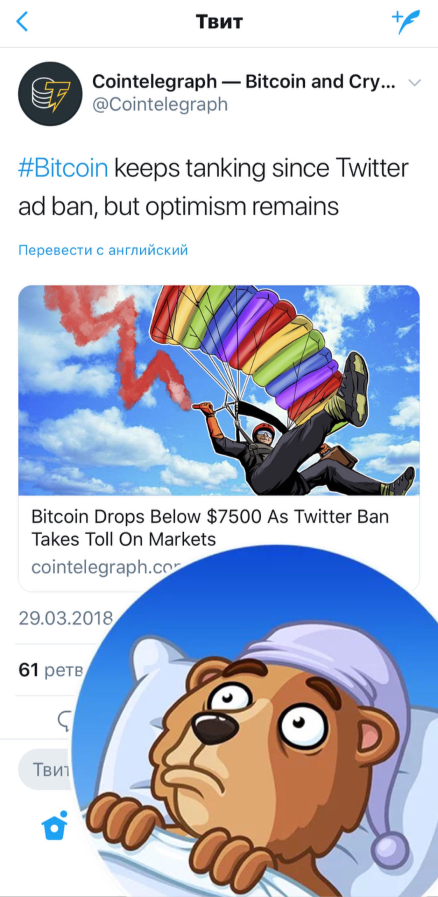Open the parachute article image
The image size is (438, 897).
[219, 390]
